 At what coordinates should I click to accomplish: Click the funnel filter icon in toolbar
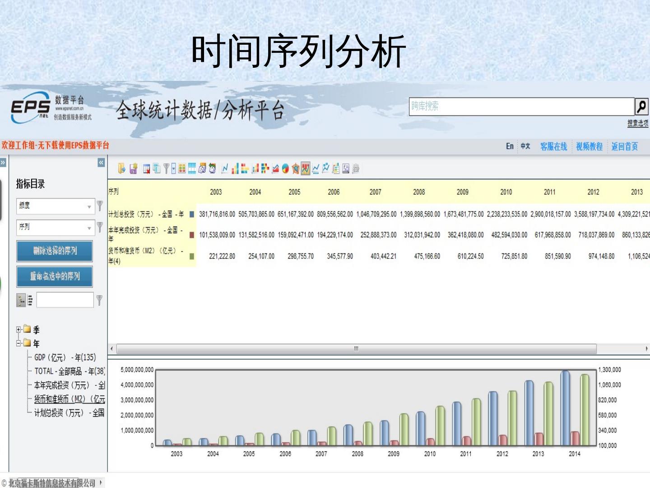click(166, 169)
